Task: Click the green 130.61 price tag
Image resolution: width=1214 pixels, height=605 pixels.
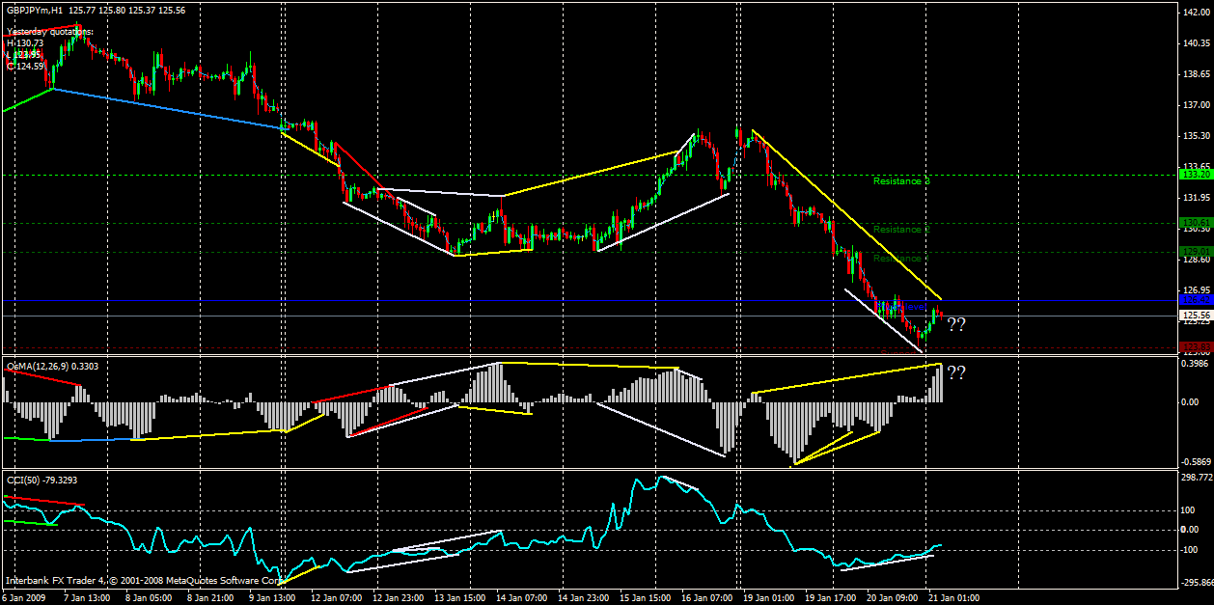Action: coord(1195,222)
